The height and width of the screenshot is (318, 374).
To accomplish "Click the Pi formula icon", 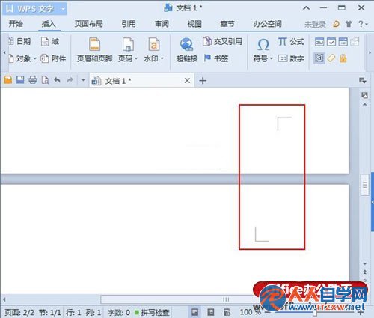I will (x=283, y=42).
